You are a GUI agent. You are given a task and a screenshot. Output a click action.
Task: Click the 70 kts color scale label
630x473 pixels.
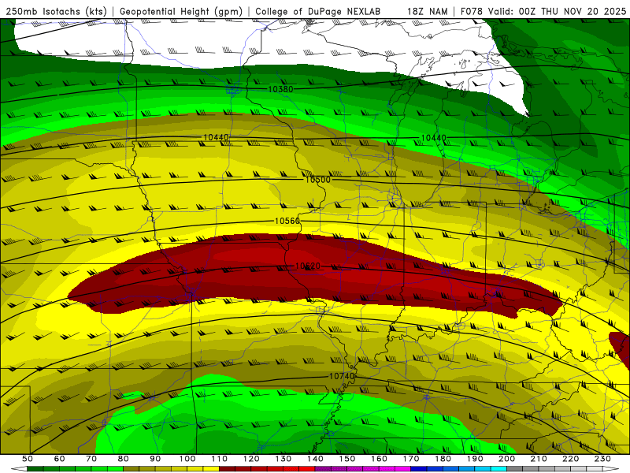coord(91,459)
